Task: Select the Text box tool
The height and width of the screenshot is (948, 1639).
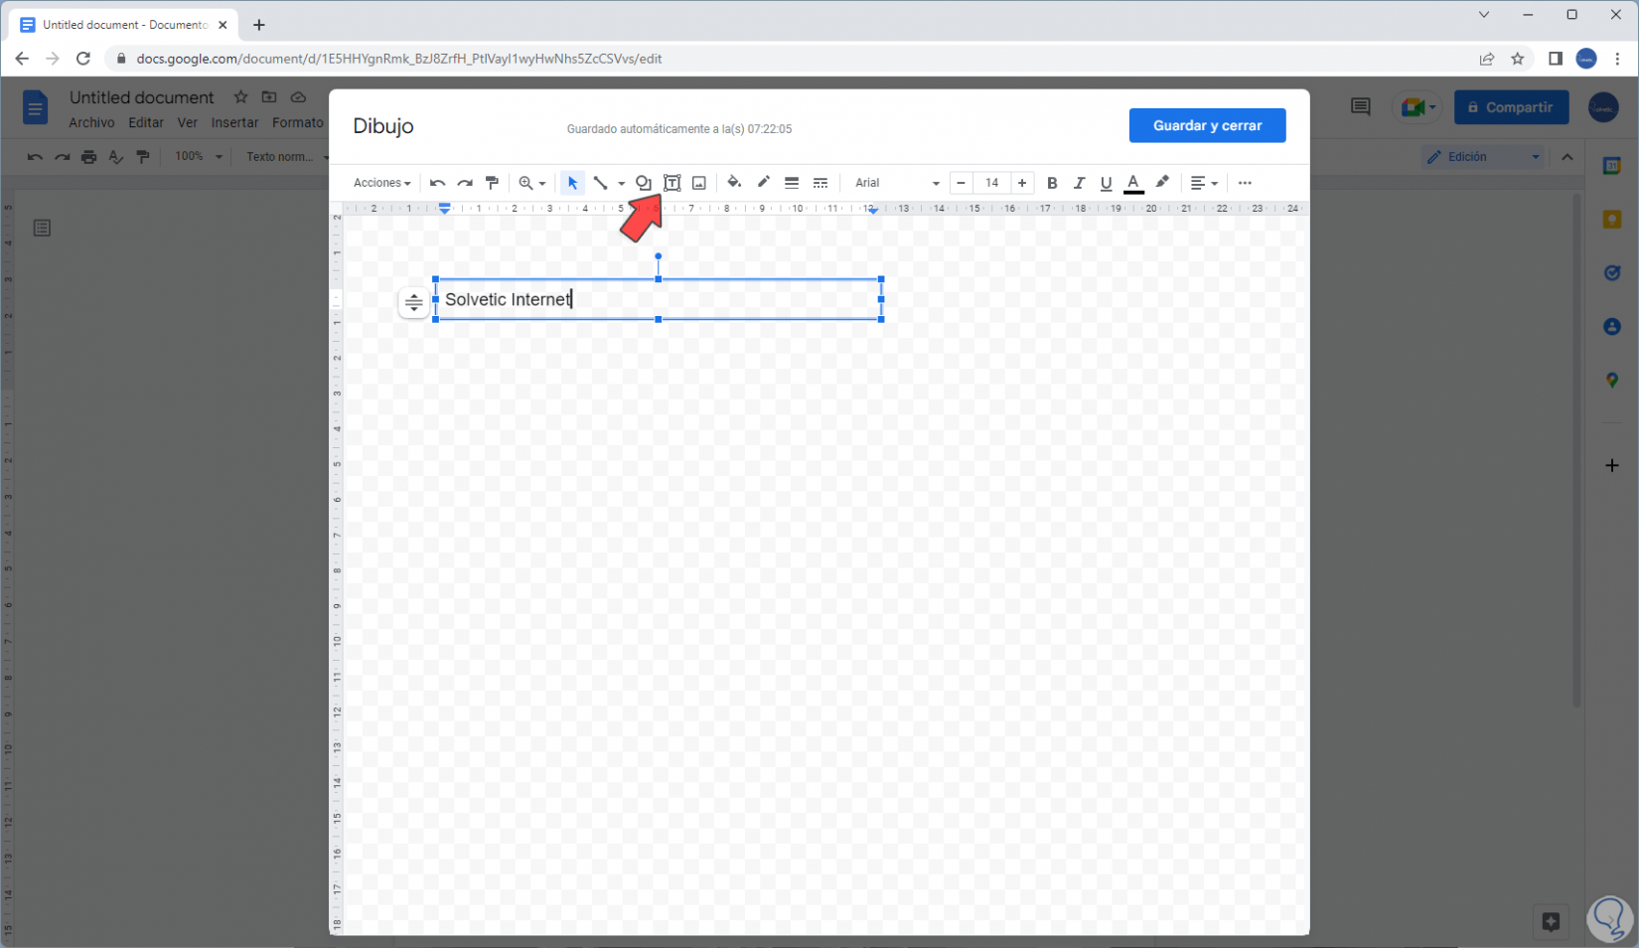Action: [x=672, y=183]
